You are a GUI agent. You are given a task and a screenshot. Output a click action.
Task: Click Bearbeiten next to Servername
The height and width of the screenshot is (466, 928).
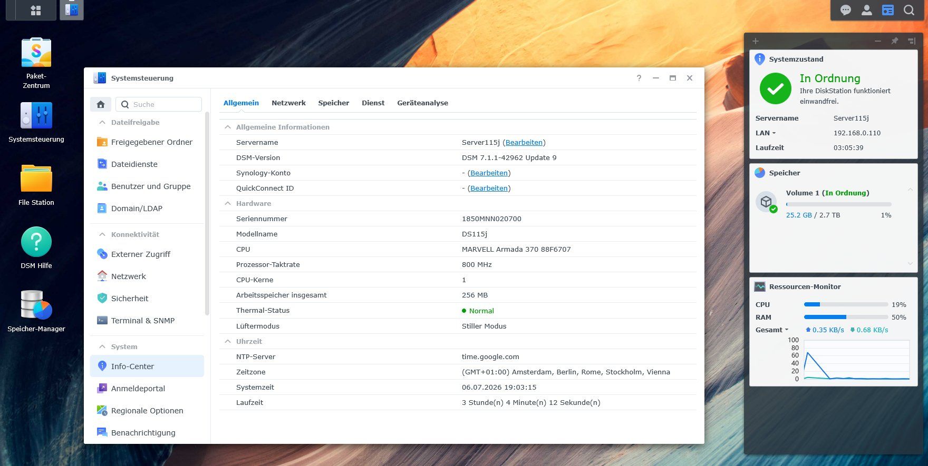click(x=524, y=143)
